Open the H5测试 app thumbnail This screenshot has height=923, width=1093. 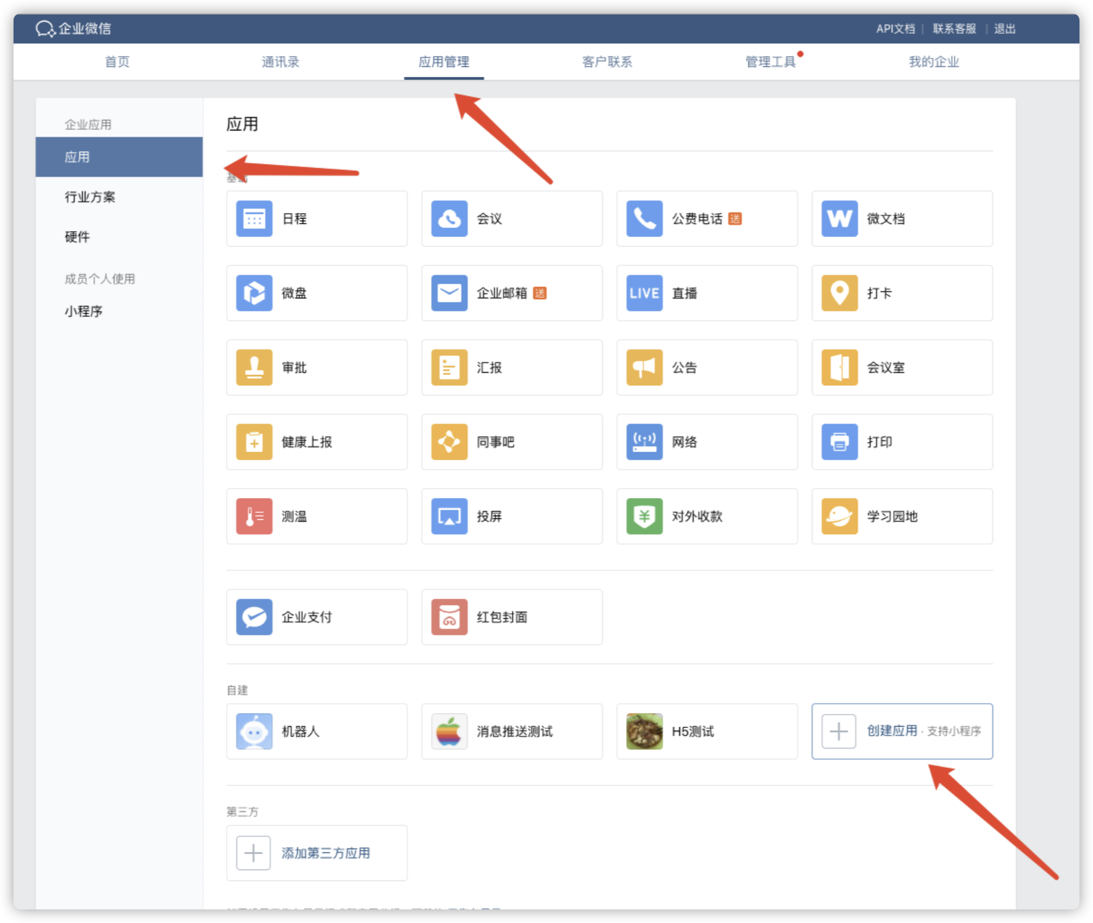pyautogui.click(x=644, y=731)
